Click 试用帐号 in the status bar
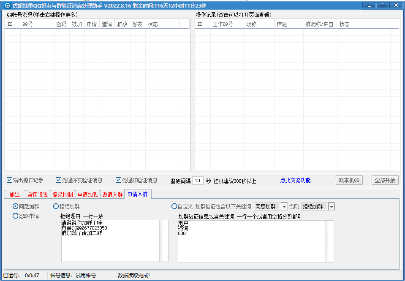The height and width of the screenshot is (281, 405). (x=85, y=276)
